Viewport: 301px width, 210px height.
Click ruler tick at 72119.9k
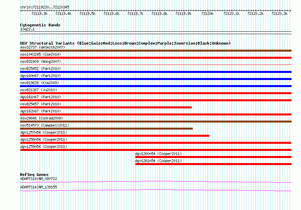click(184, 11)
